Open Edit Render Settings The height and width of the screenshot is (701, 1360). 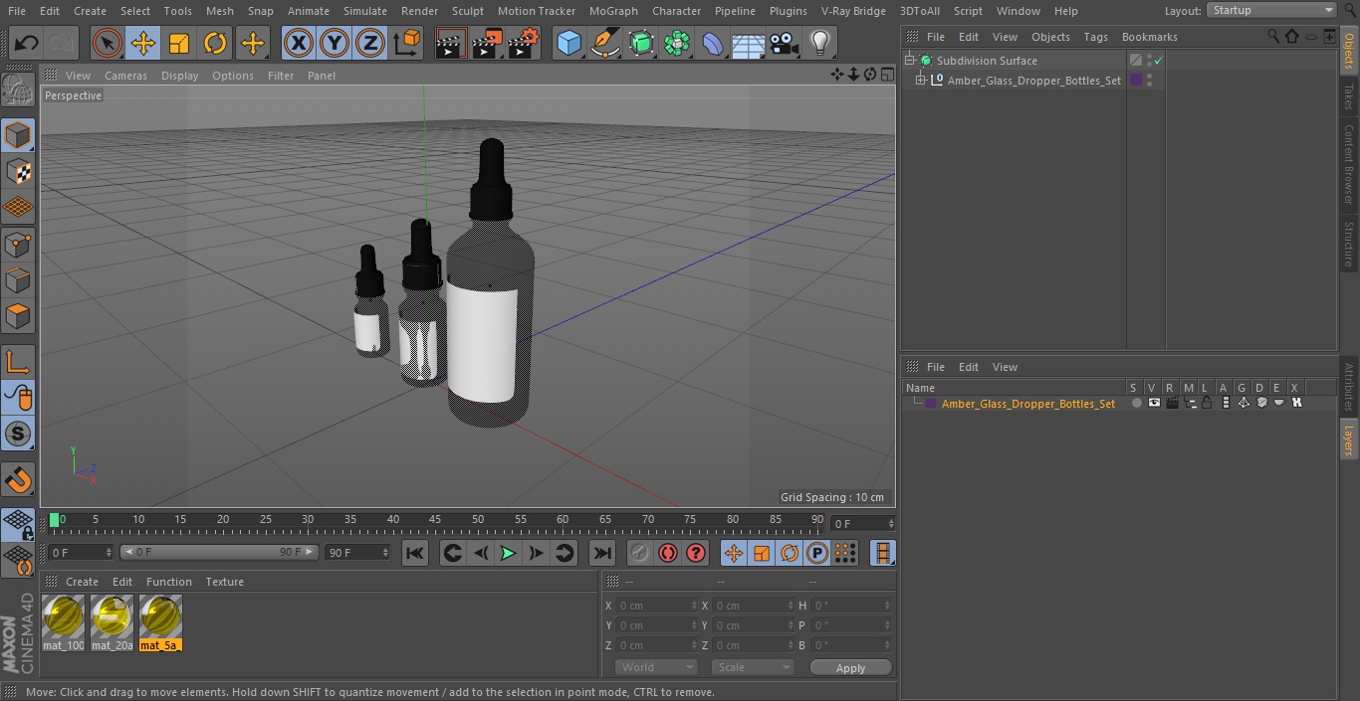coord(524,44)
